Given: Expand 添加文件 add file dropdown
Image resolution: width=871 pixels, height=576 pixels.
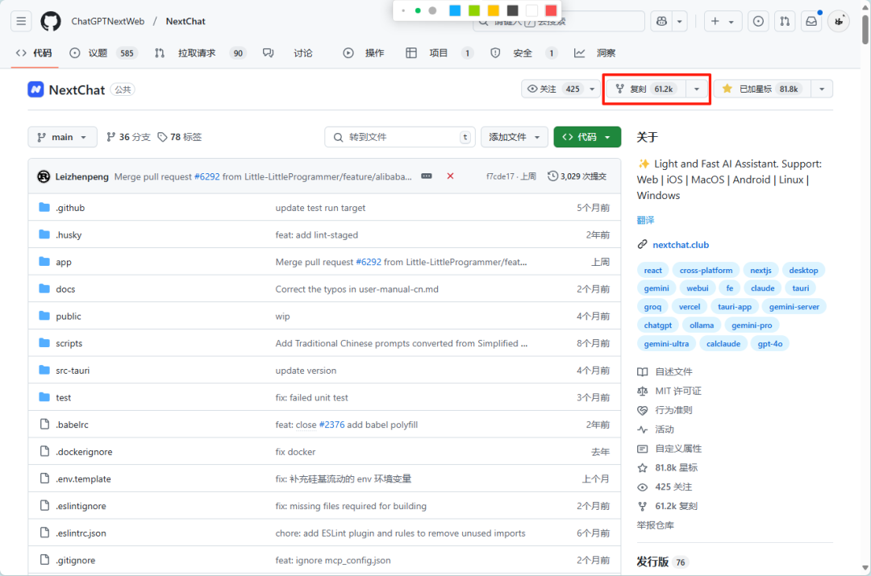Looking at the screenshot, I should pos(515,137).
